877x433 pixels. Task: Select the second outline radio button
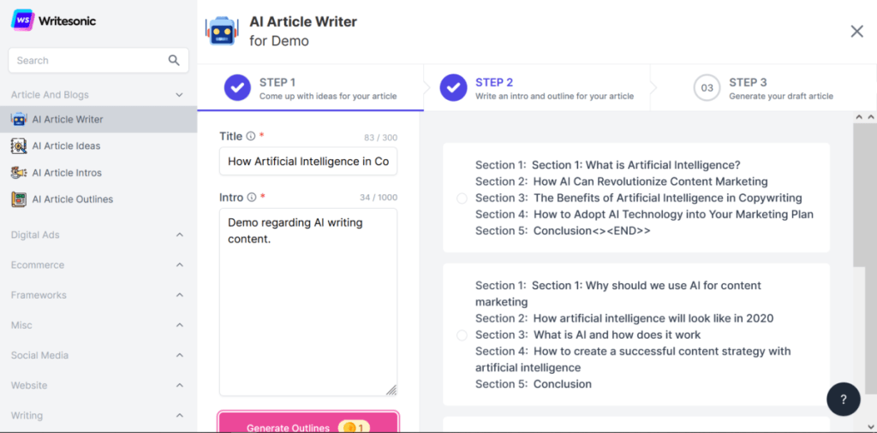click(x=462, y=335)
